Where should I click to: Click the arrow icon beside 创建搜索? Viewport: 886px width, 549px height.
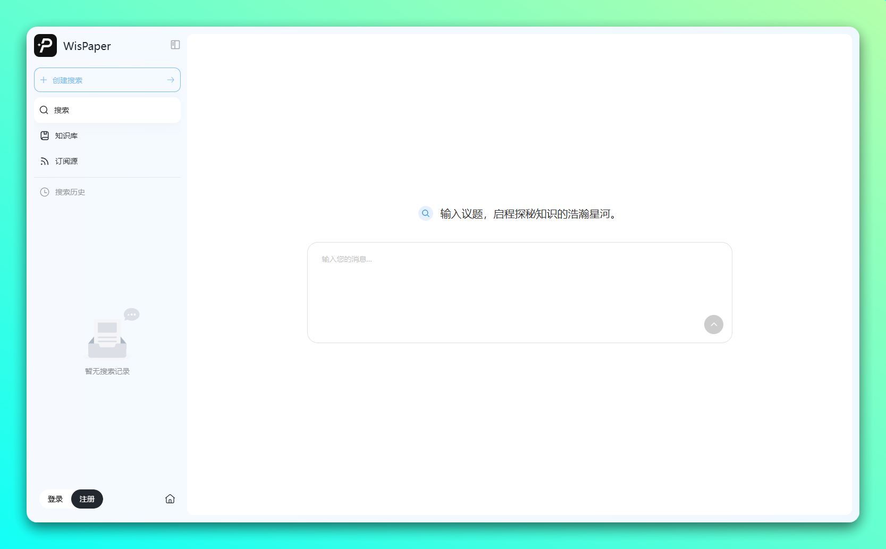tap(171, 80)
